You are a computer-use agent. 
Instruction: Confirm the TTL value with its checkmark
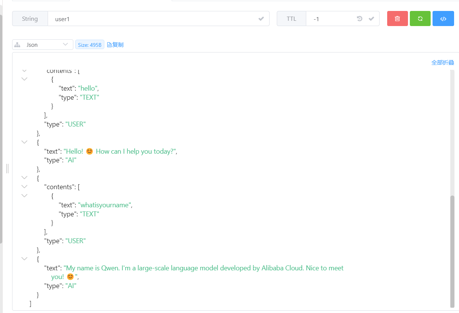pyautogui.click(x=371, y=19)
